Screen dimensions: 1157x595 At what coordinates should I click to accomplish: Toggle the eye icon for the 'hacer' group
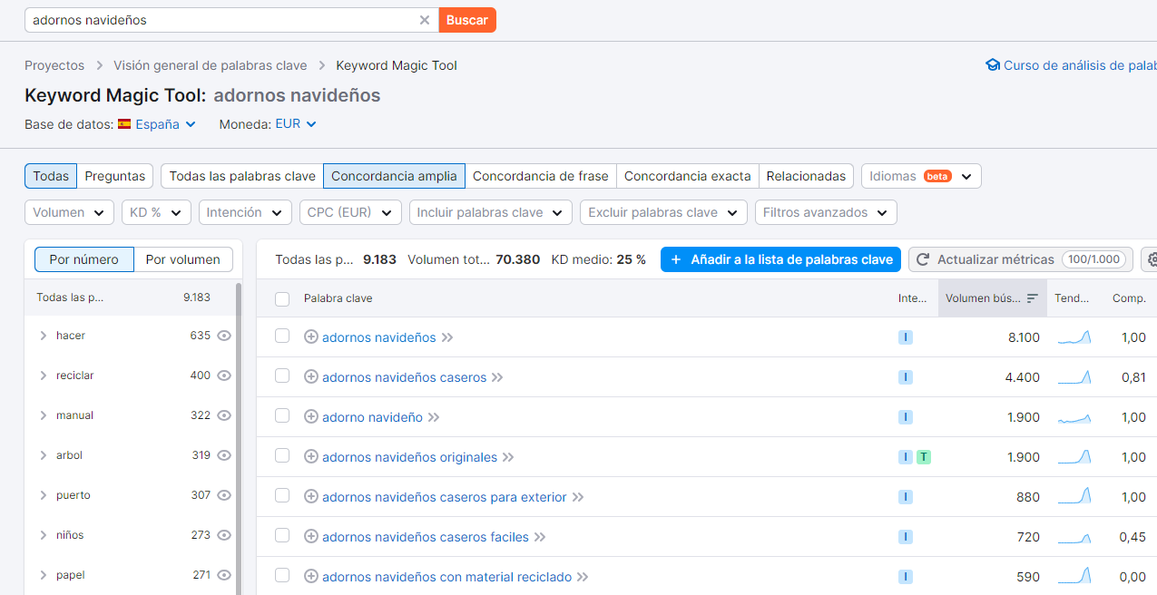click(224, 336)
